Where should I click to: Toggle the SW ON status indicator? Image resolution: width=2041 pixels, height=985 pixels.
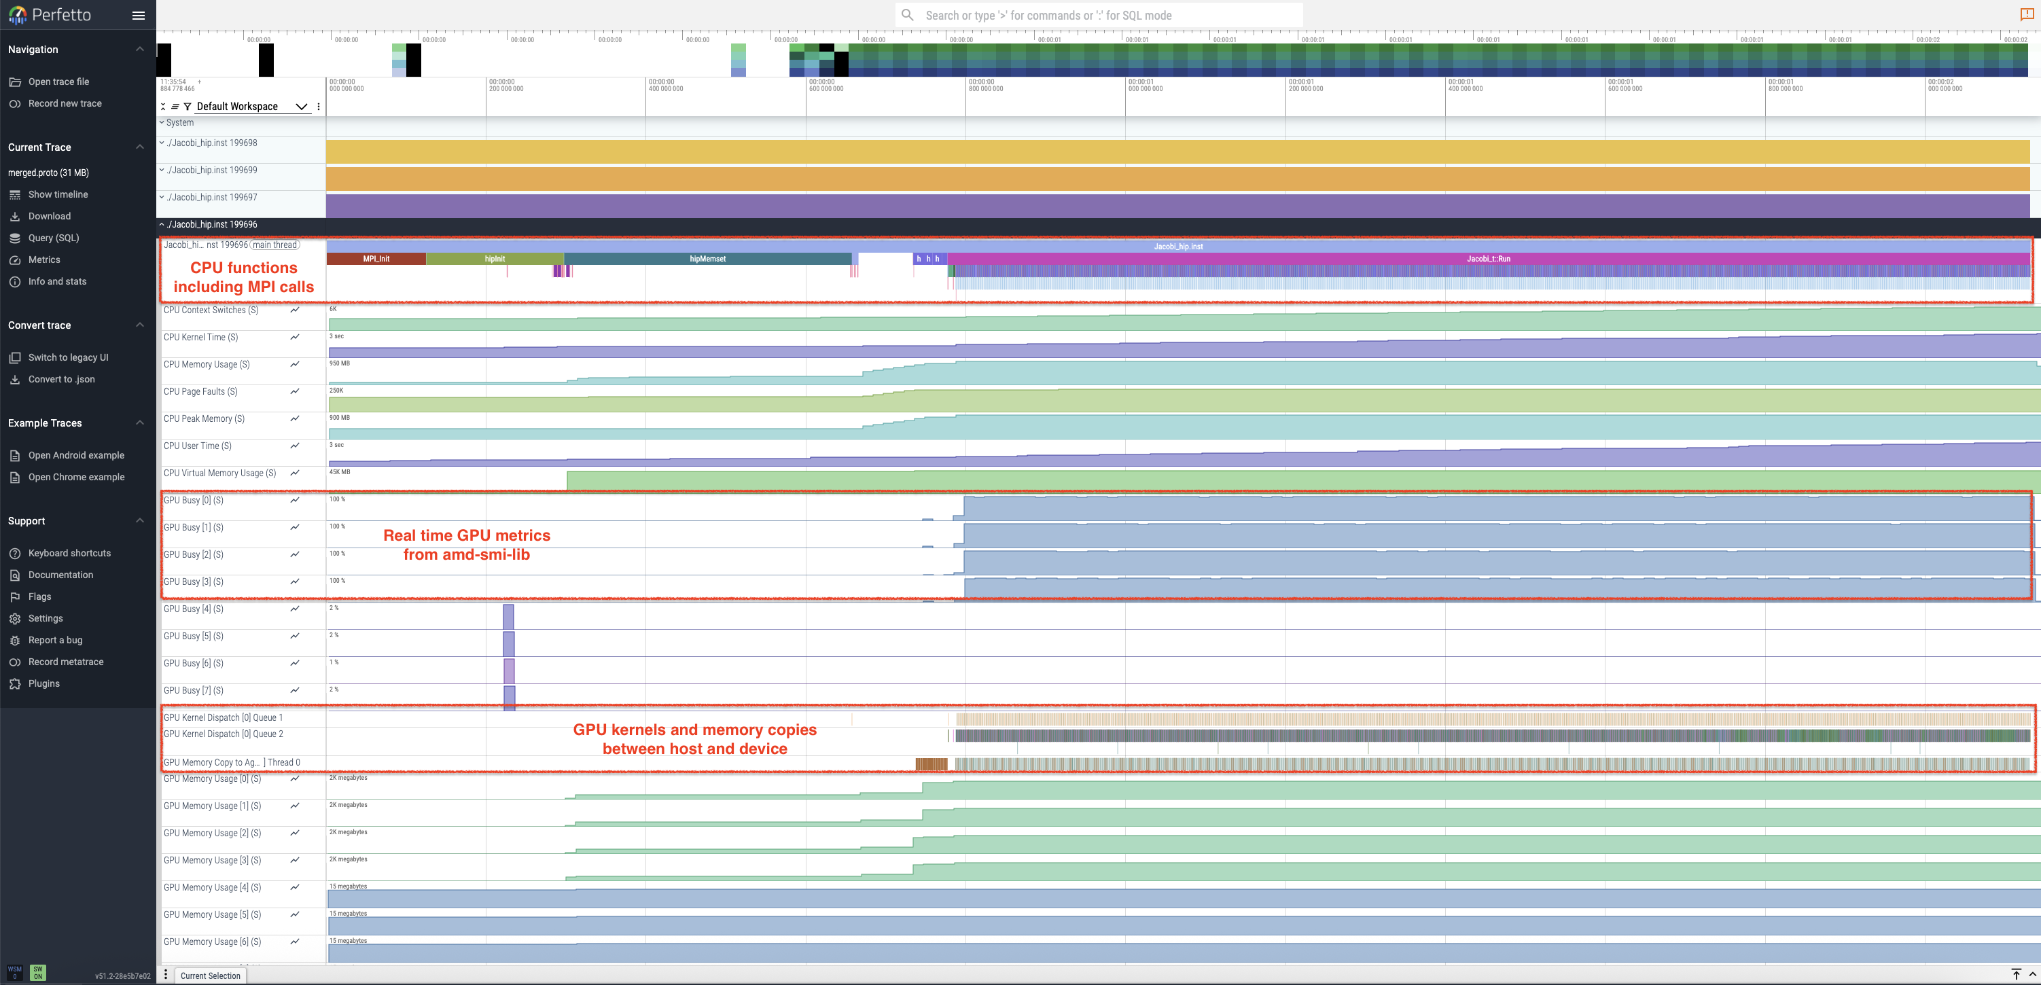pyautogui.click(x=37, y=972)
